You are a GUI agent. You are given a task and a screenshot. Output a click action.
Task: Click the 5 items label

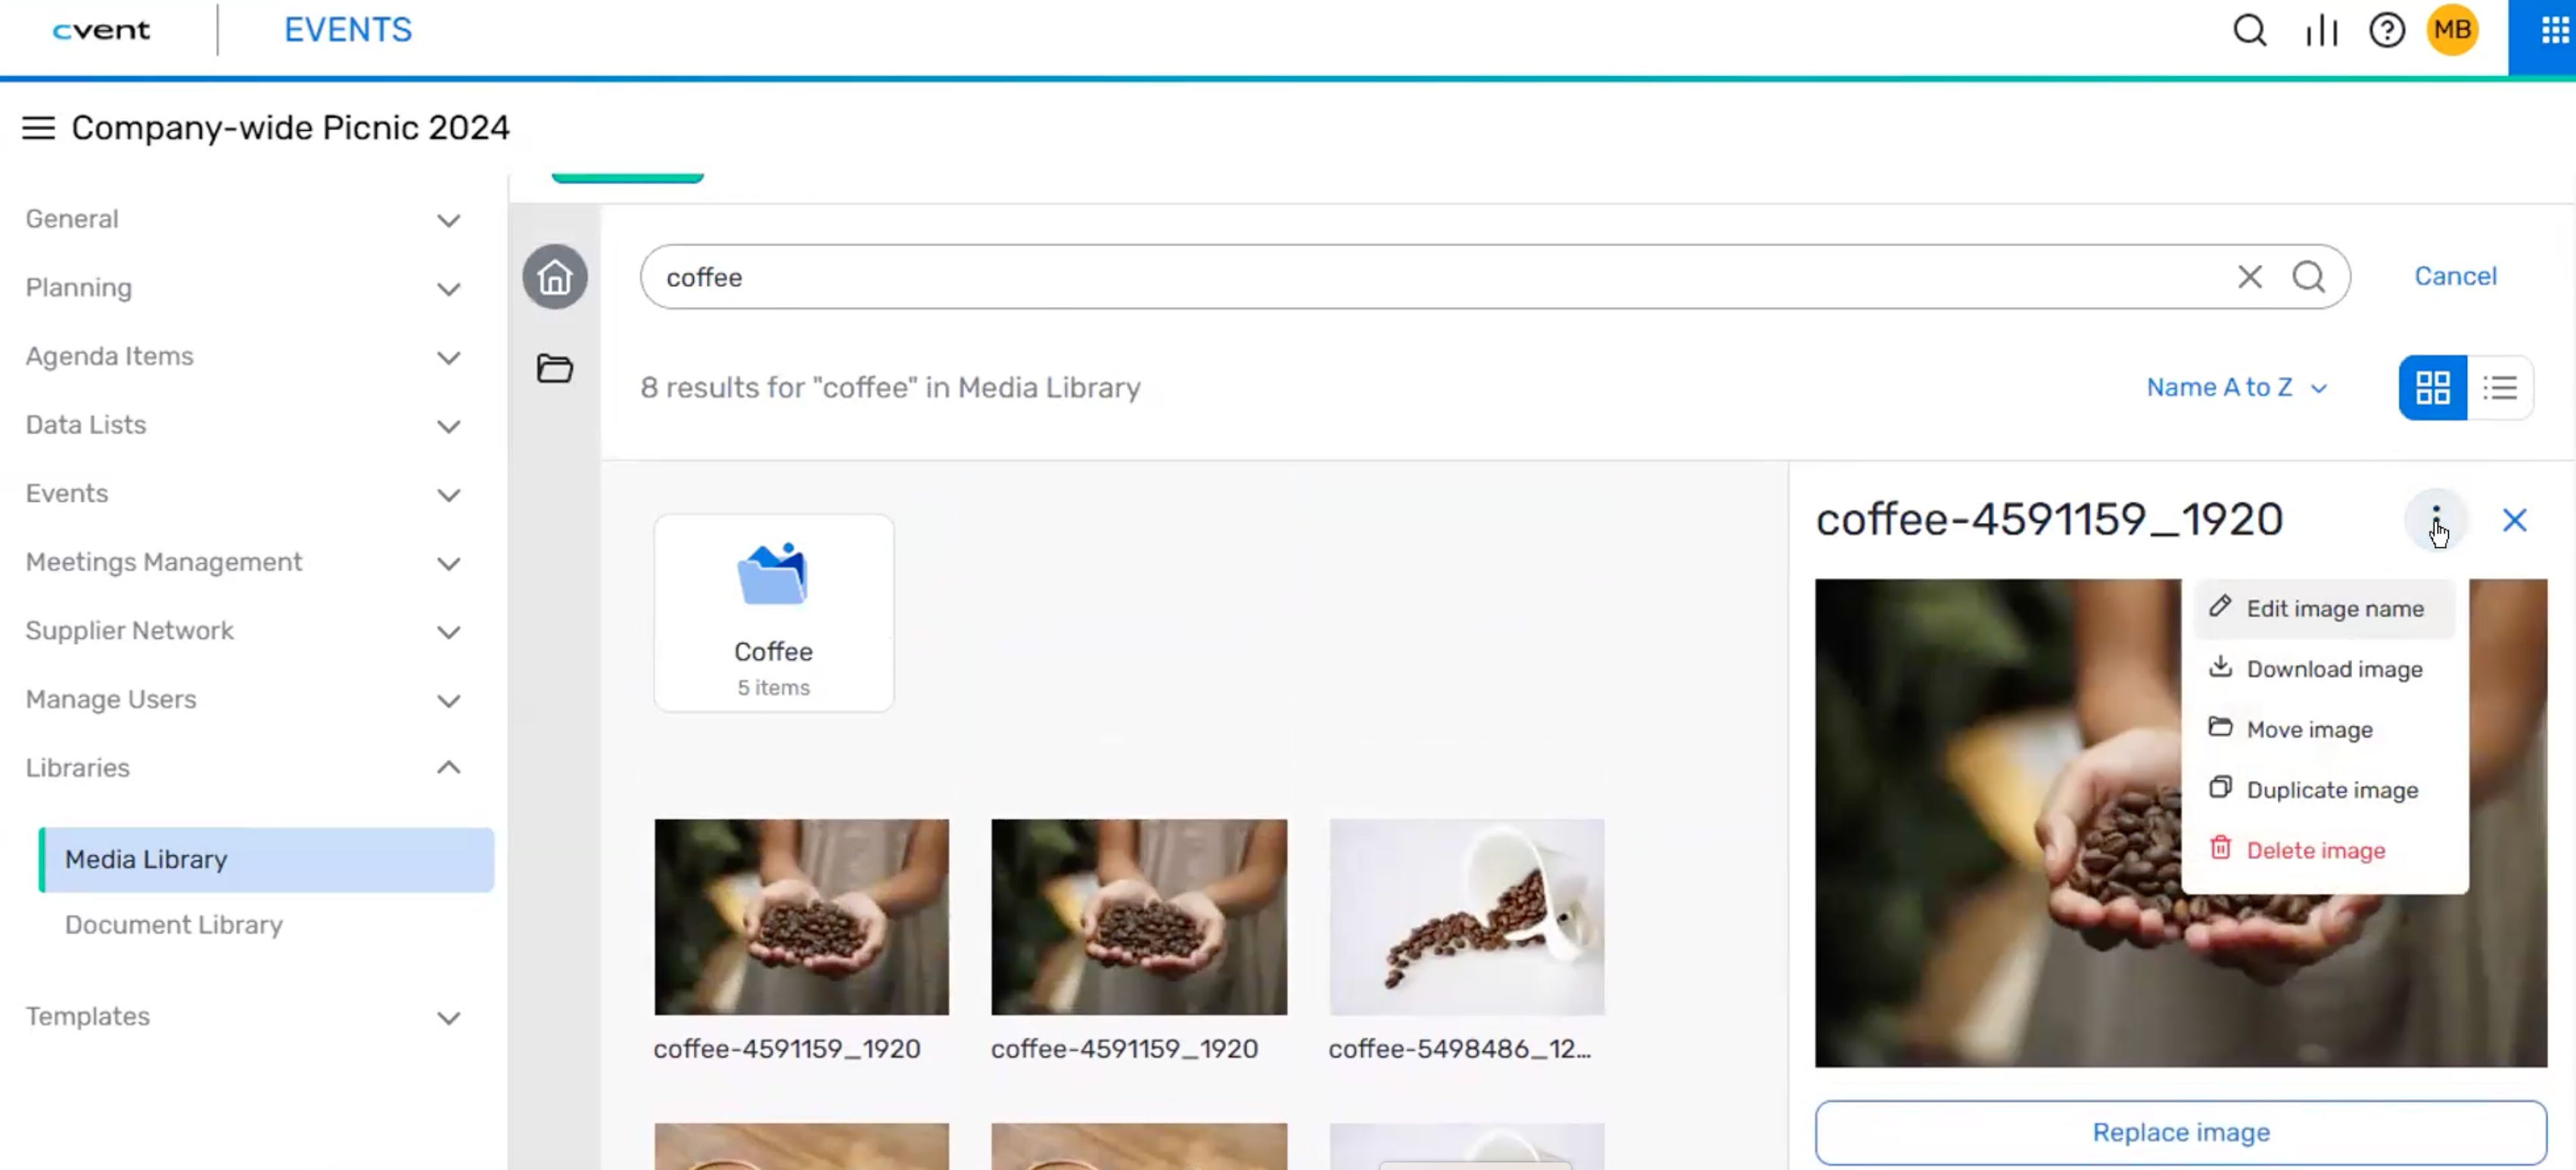click(x=773, y=688)
